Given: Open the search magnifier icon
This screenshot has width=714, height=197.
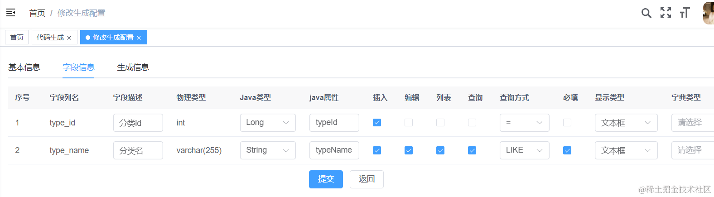Looking at the screenshot, I should [x=646, y=13].
